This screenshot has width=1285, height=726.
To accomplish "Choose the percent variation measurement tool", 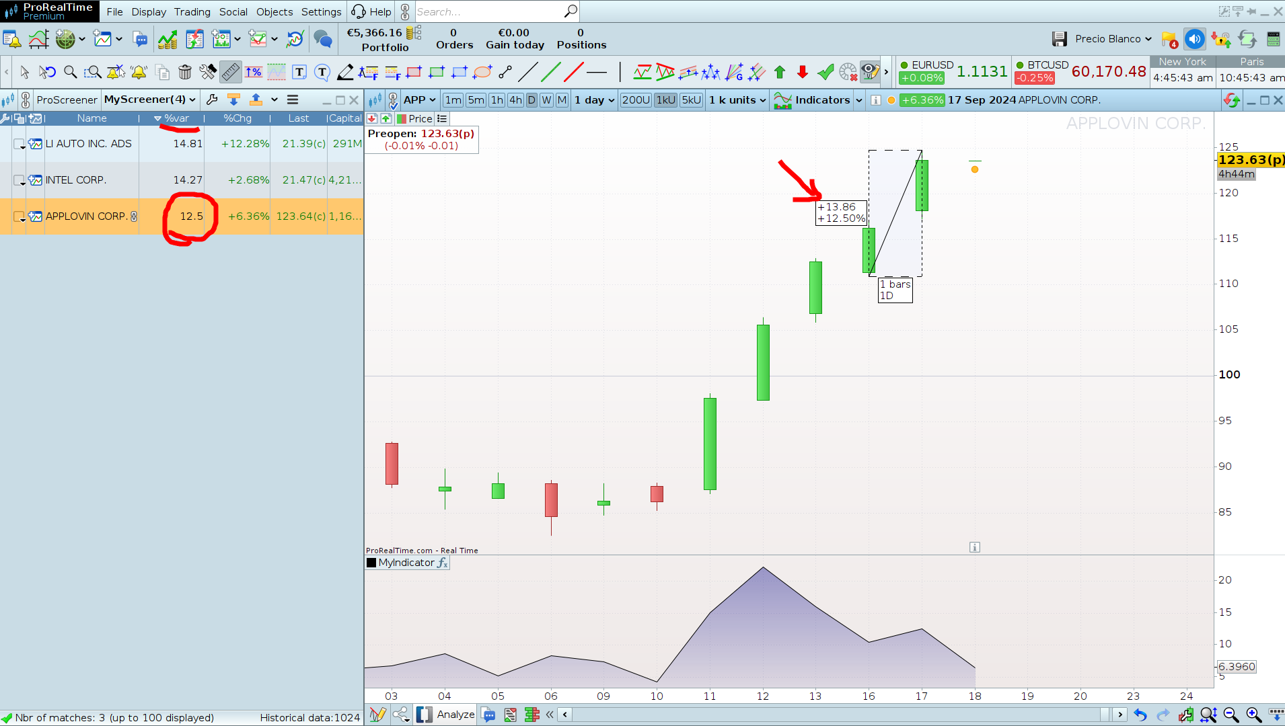I will (254, 72).
